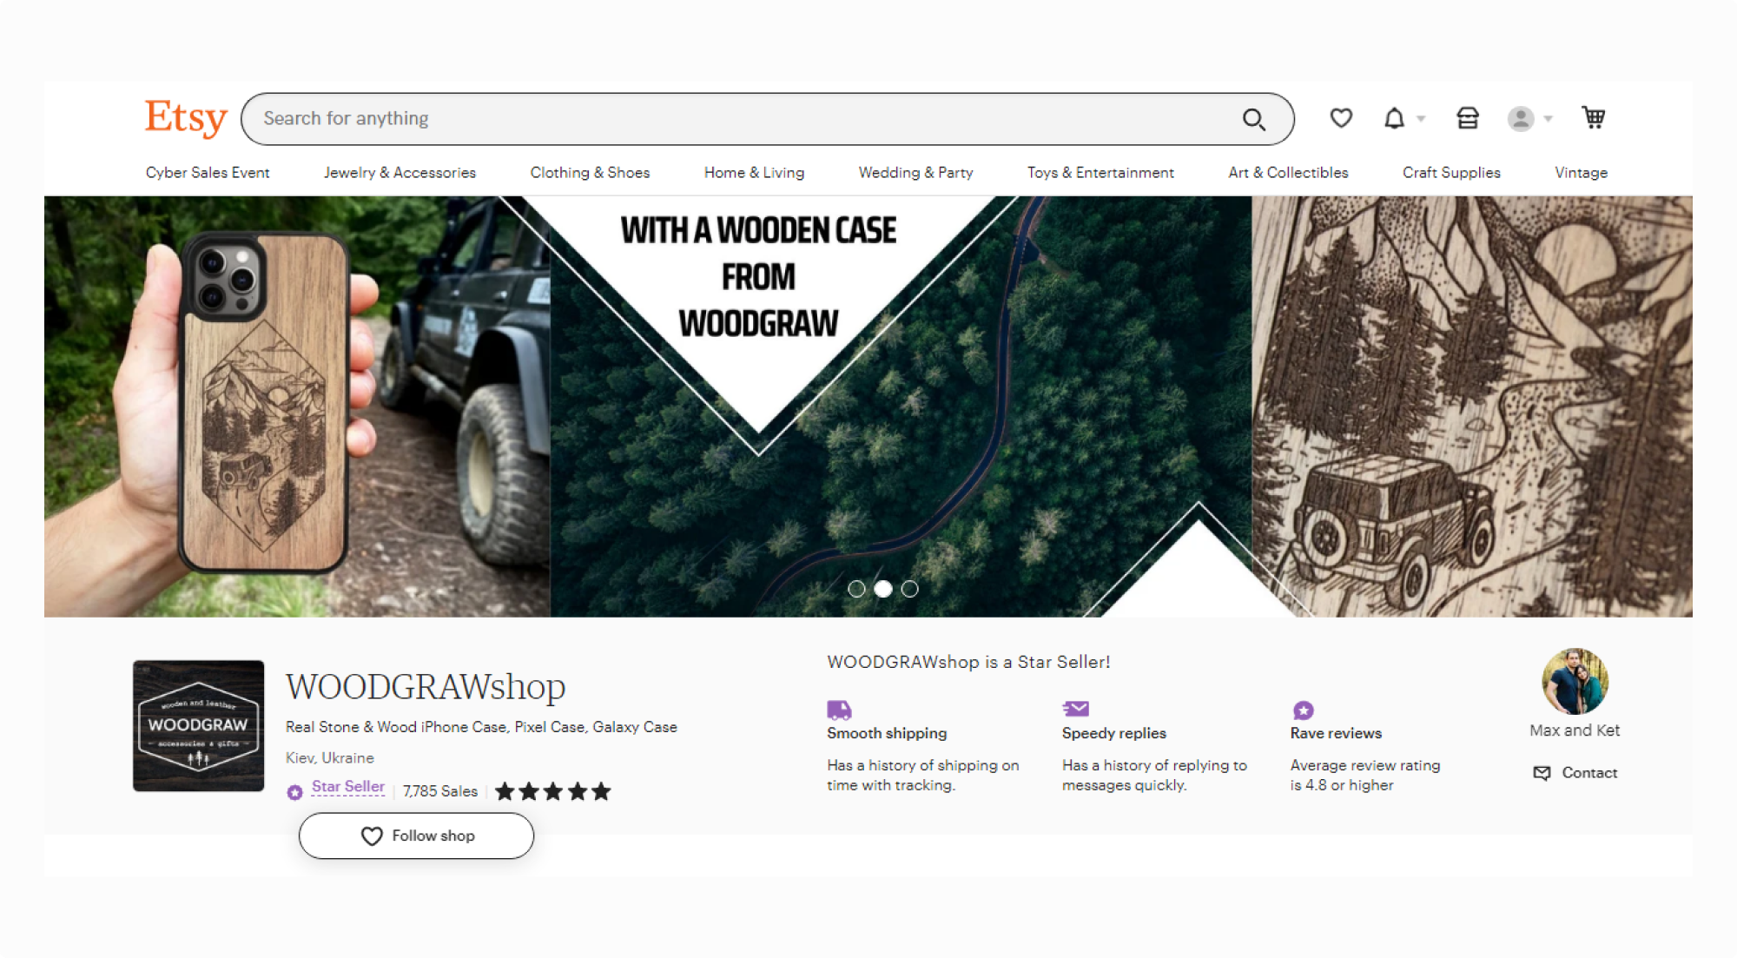The height and width of the screenshot is (958, 1737).
Task: Click 'Has a history of shipping on time' text
Action: pyautogui.click(x=923, y=775)
